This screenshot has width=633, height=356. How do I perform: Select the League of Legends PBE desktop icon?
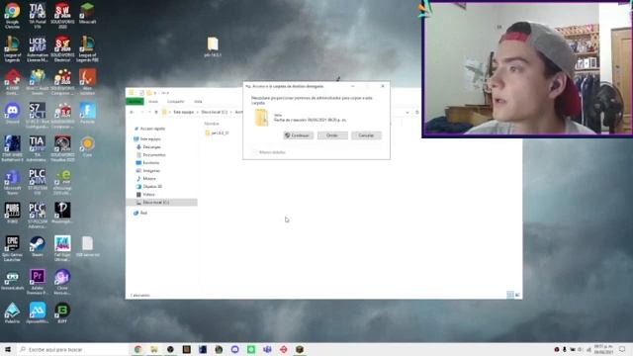[87, 48]
